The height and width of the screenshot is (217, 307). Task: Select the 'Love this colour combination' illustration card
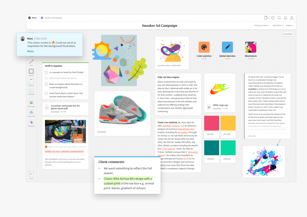[x=172, y=53]
